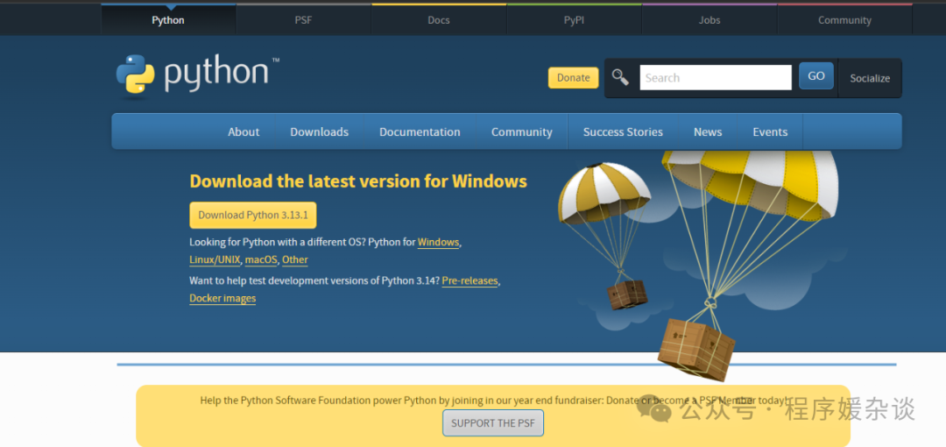This screenshot has width=946, height=447.
Task: Visit the Docker images link
Action: click(x=222, y=299)
